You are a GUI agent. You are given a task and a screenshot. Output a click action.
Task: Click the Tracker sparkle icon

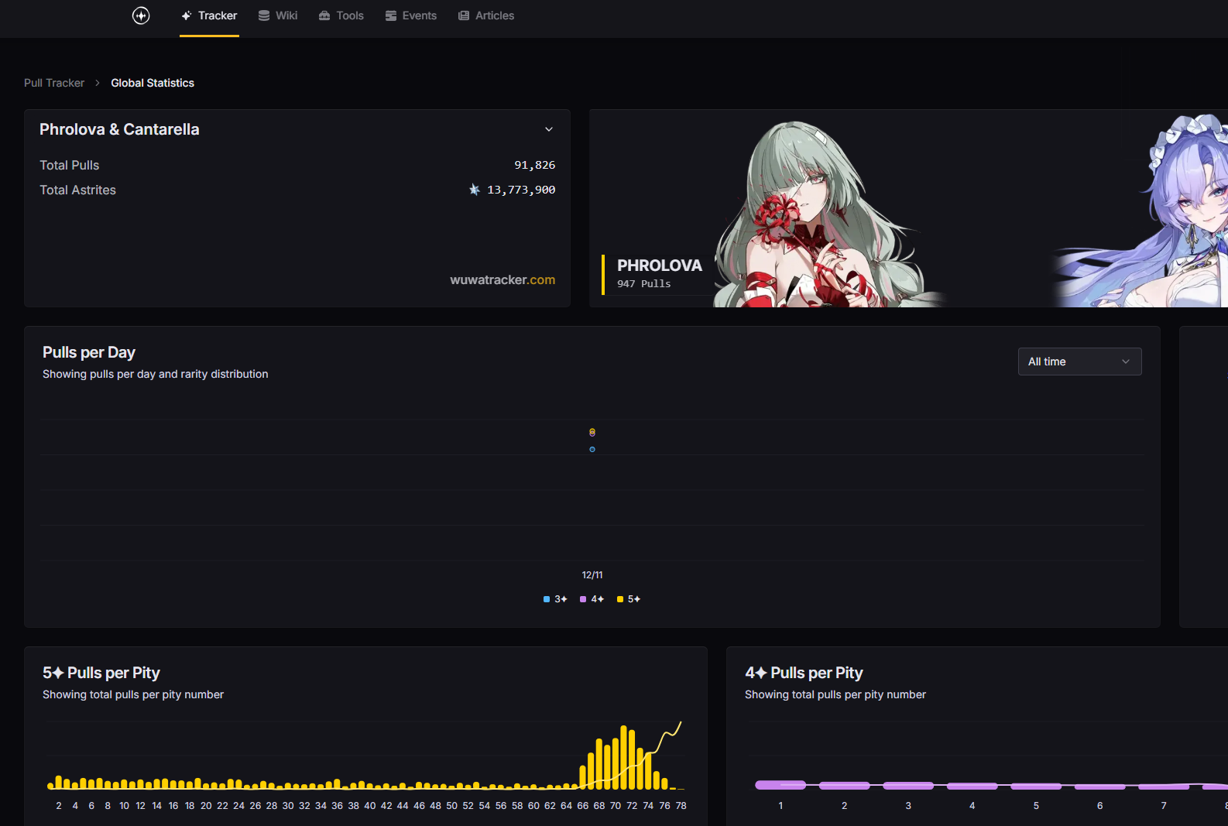point(187,15)
